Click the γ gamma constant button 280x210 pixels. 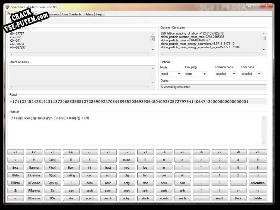point(15,160)
